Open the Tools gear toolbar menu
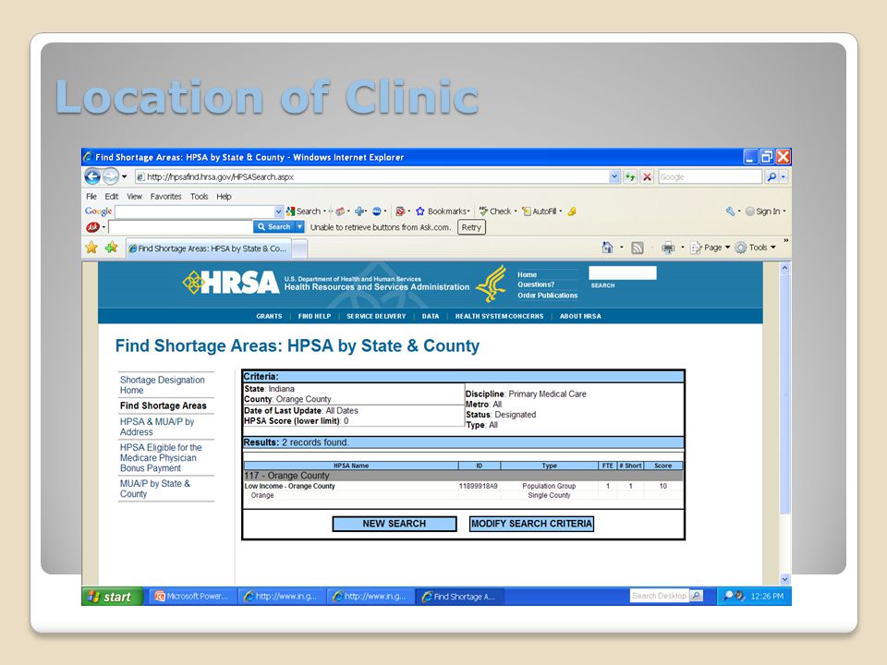Image resolution: width=887 pixels, height=665 pixels. 755,248
